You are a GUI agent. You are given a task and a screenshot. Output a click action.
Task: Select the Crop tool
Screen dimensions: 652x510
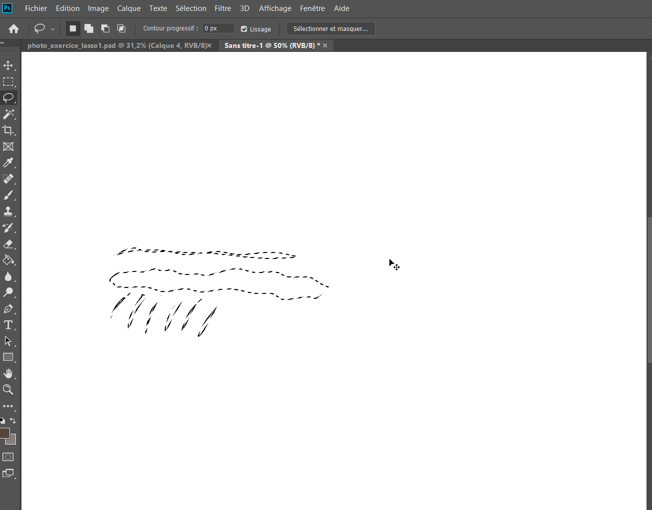[x=8, y=130]
